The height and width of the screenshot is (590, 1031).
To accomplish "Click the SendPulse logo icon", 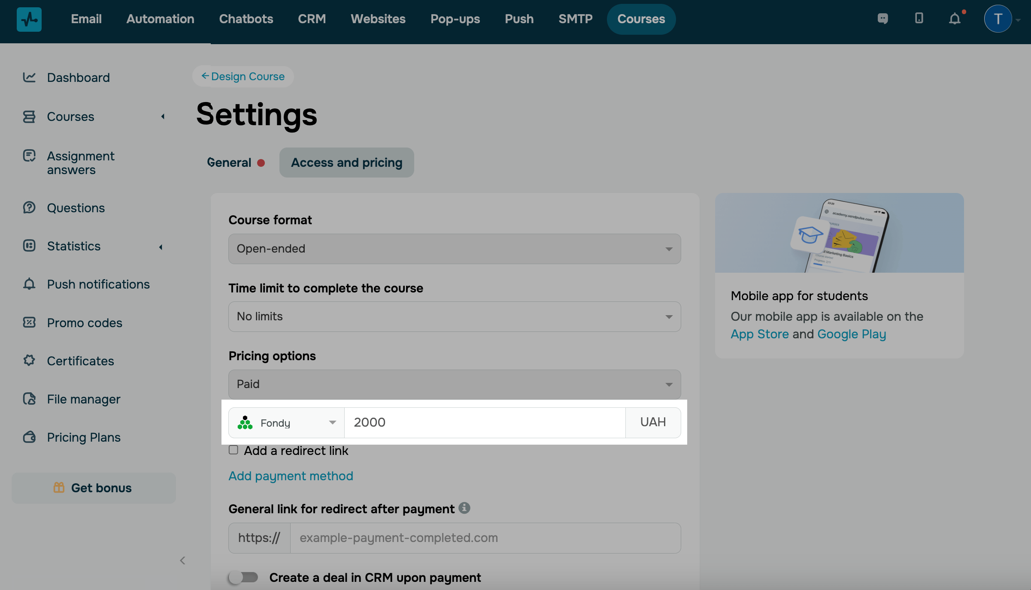I will pyautogui.click(x=29, y=19).
